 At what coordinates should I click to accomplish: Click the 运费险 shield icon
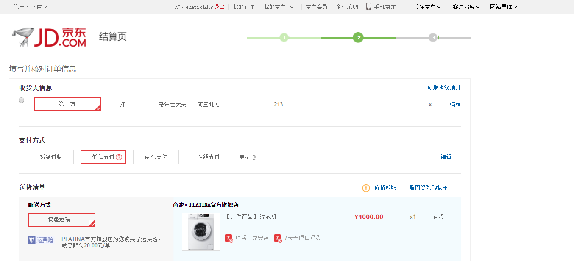point(32,240)
